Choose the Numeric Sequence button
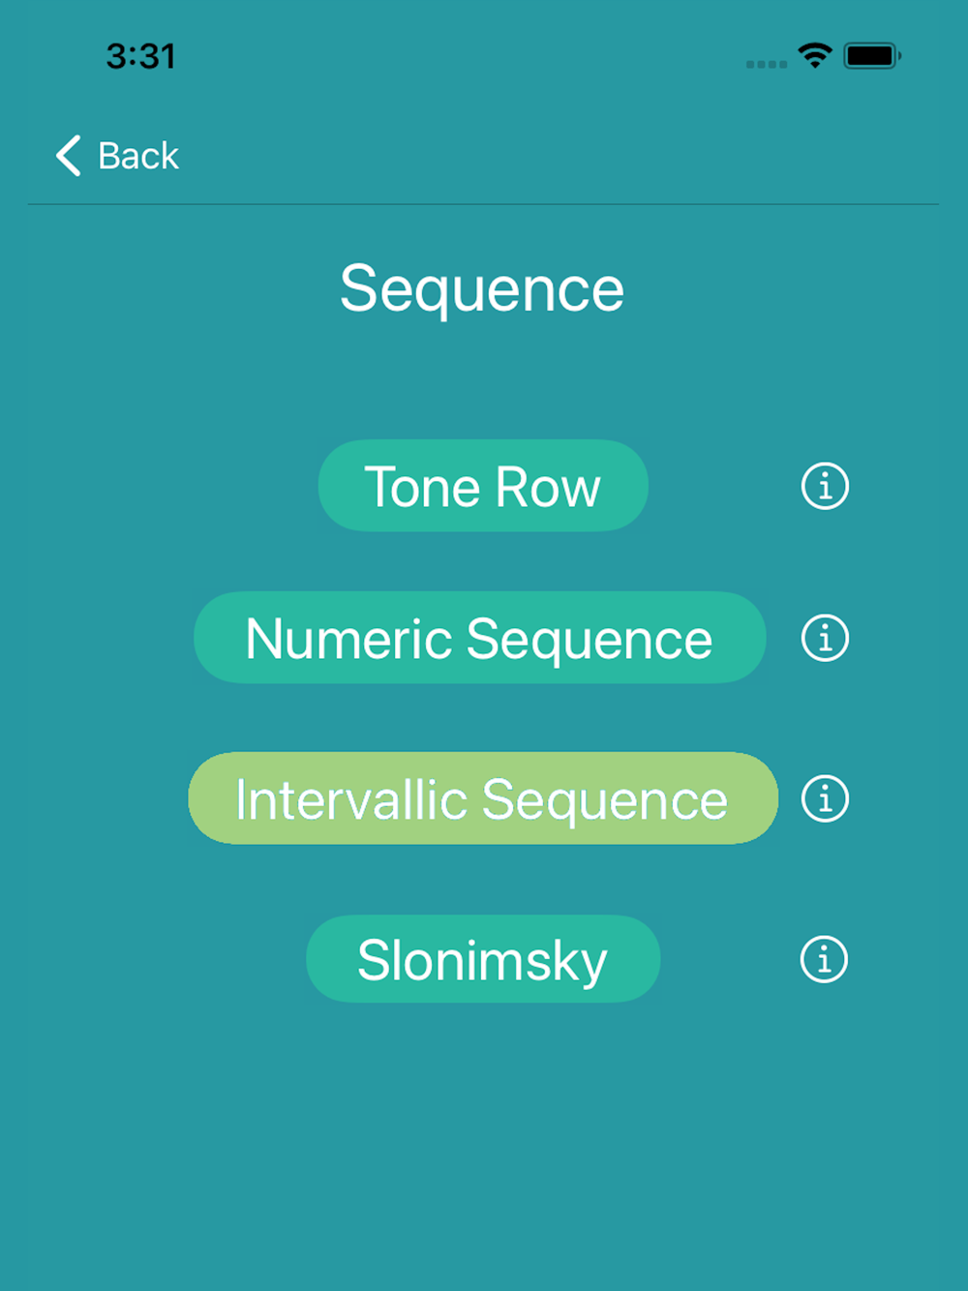Viewport: 968px width, 1291px height. pos(480,638)
